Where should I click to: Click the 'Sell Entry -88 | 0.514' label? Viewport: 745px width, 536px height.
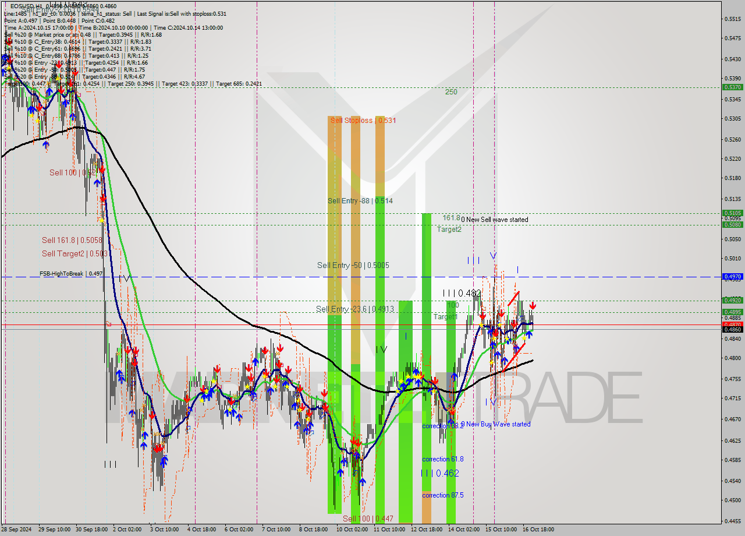pos(360,201)
